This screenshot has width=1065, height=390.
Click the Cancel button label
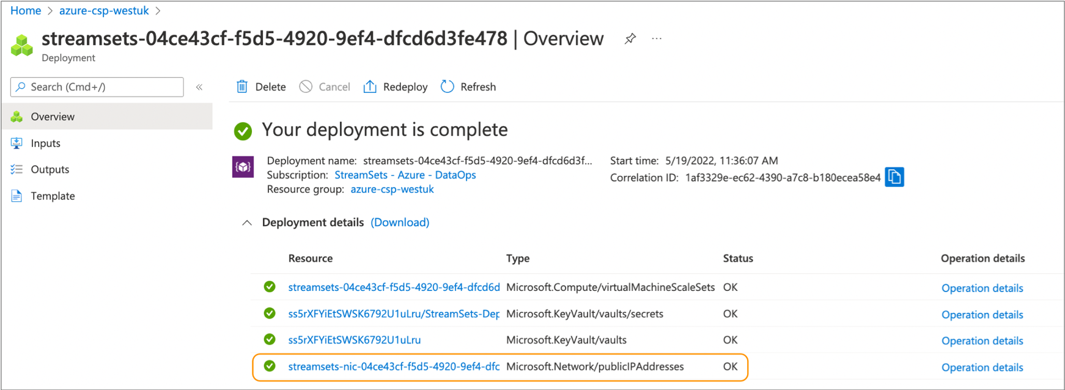[334, 87]
